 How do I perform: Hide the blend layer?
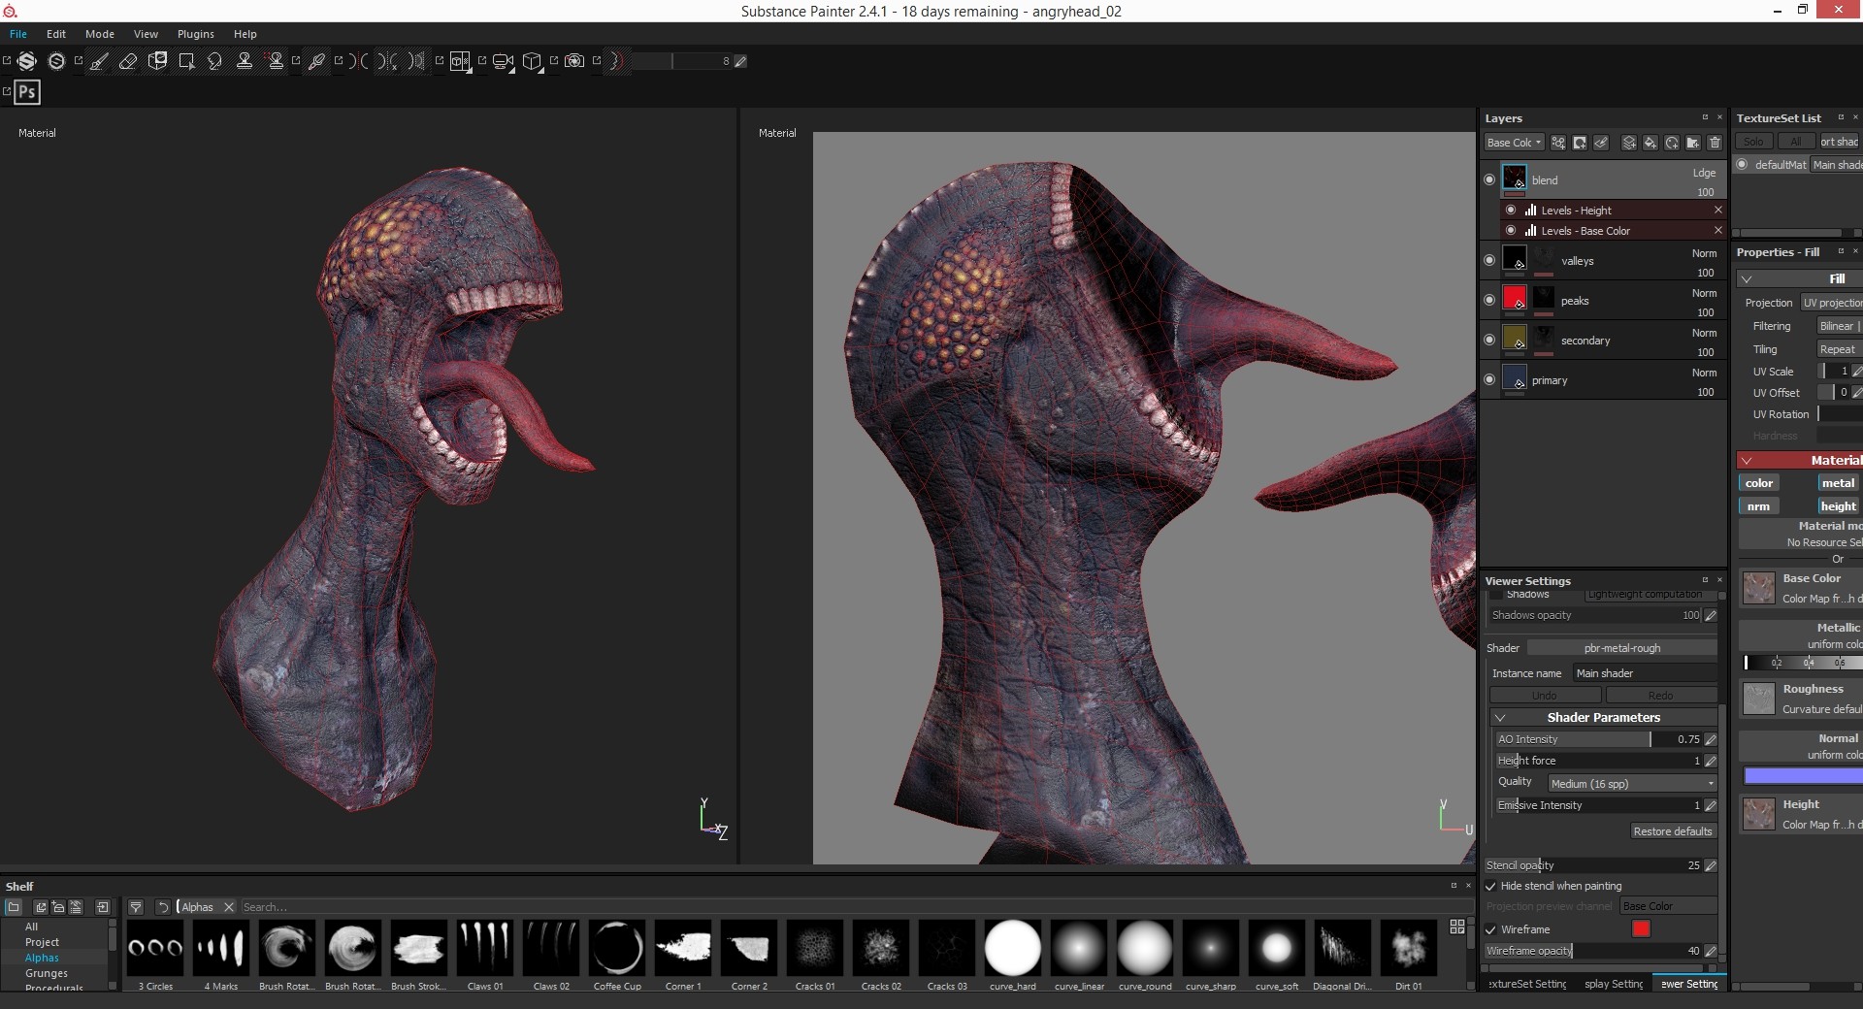pos(1489,179)
